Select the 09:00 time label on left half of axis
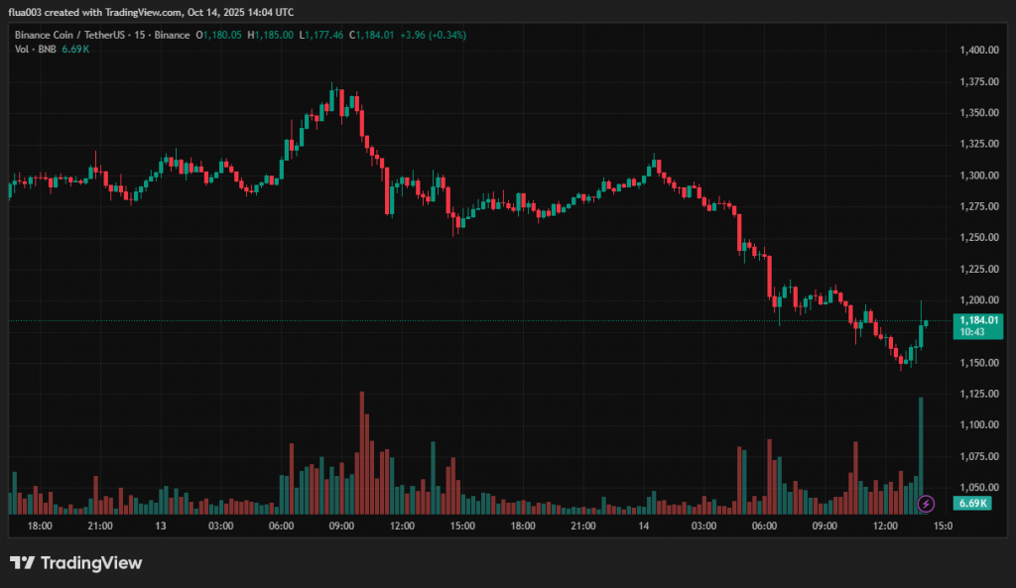 [x=342, y=526]
